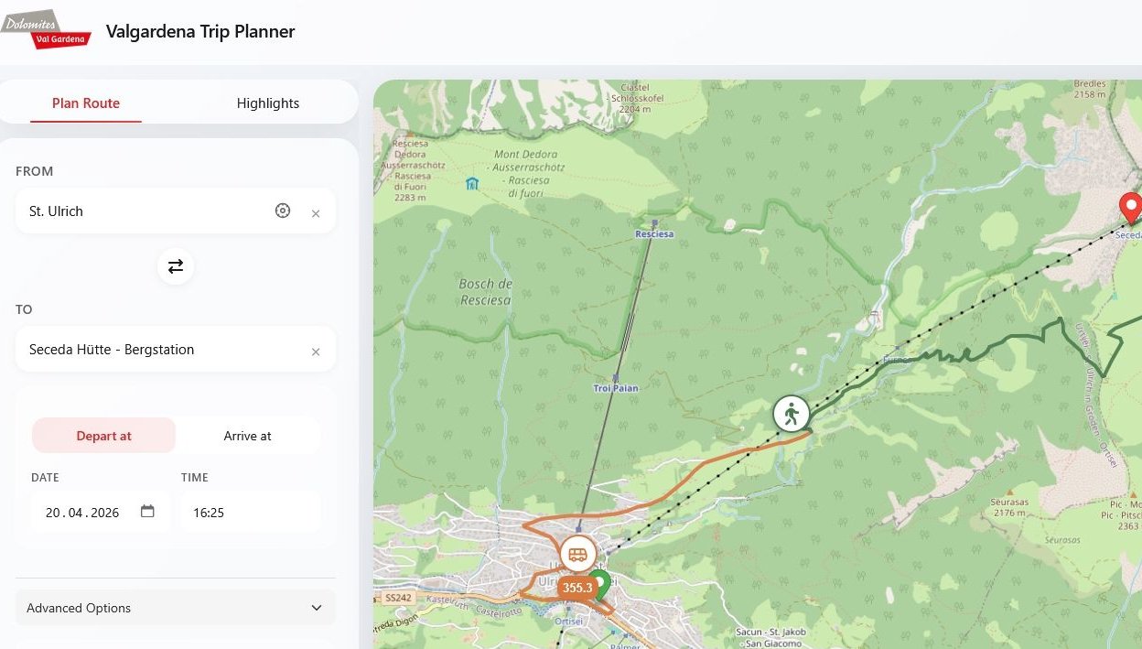Select the Arrive at option

(x=247, y=436)
